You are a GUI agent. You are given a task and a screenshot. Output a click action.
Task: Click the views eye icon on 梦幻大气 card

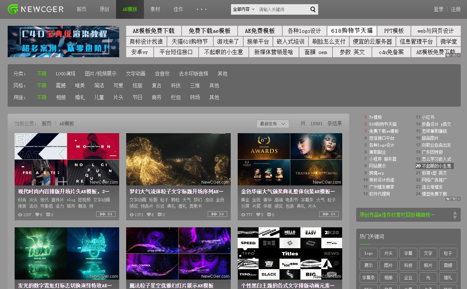coord(132,215)
